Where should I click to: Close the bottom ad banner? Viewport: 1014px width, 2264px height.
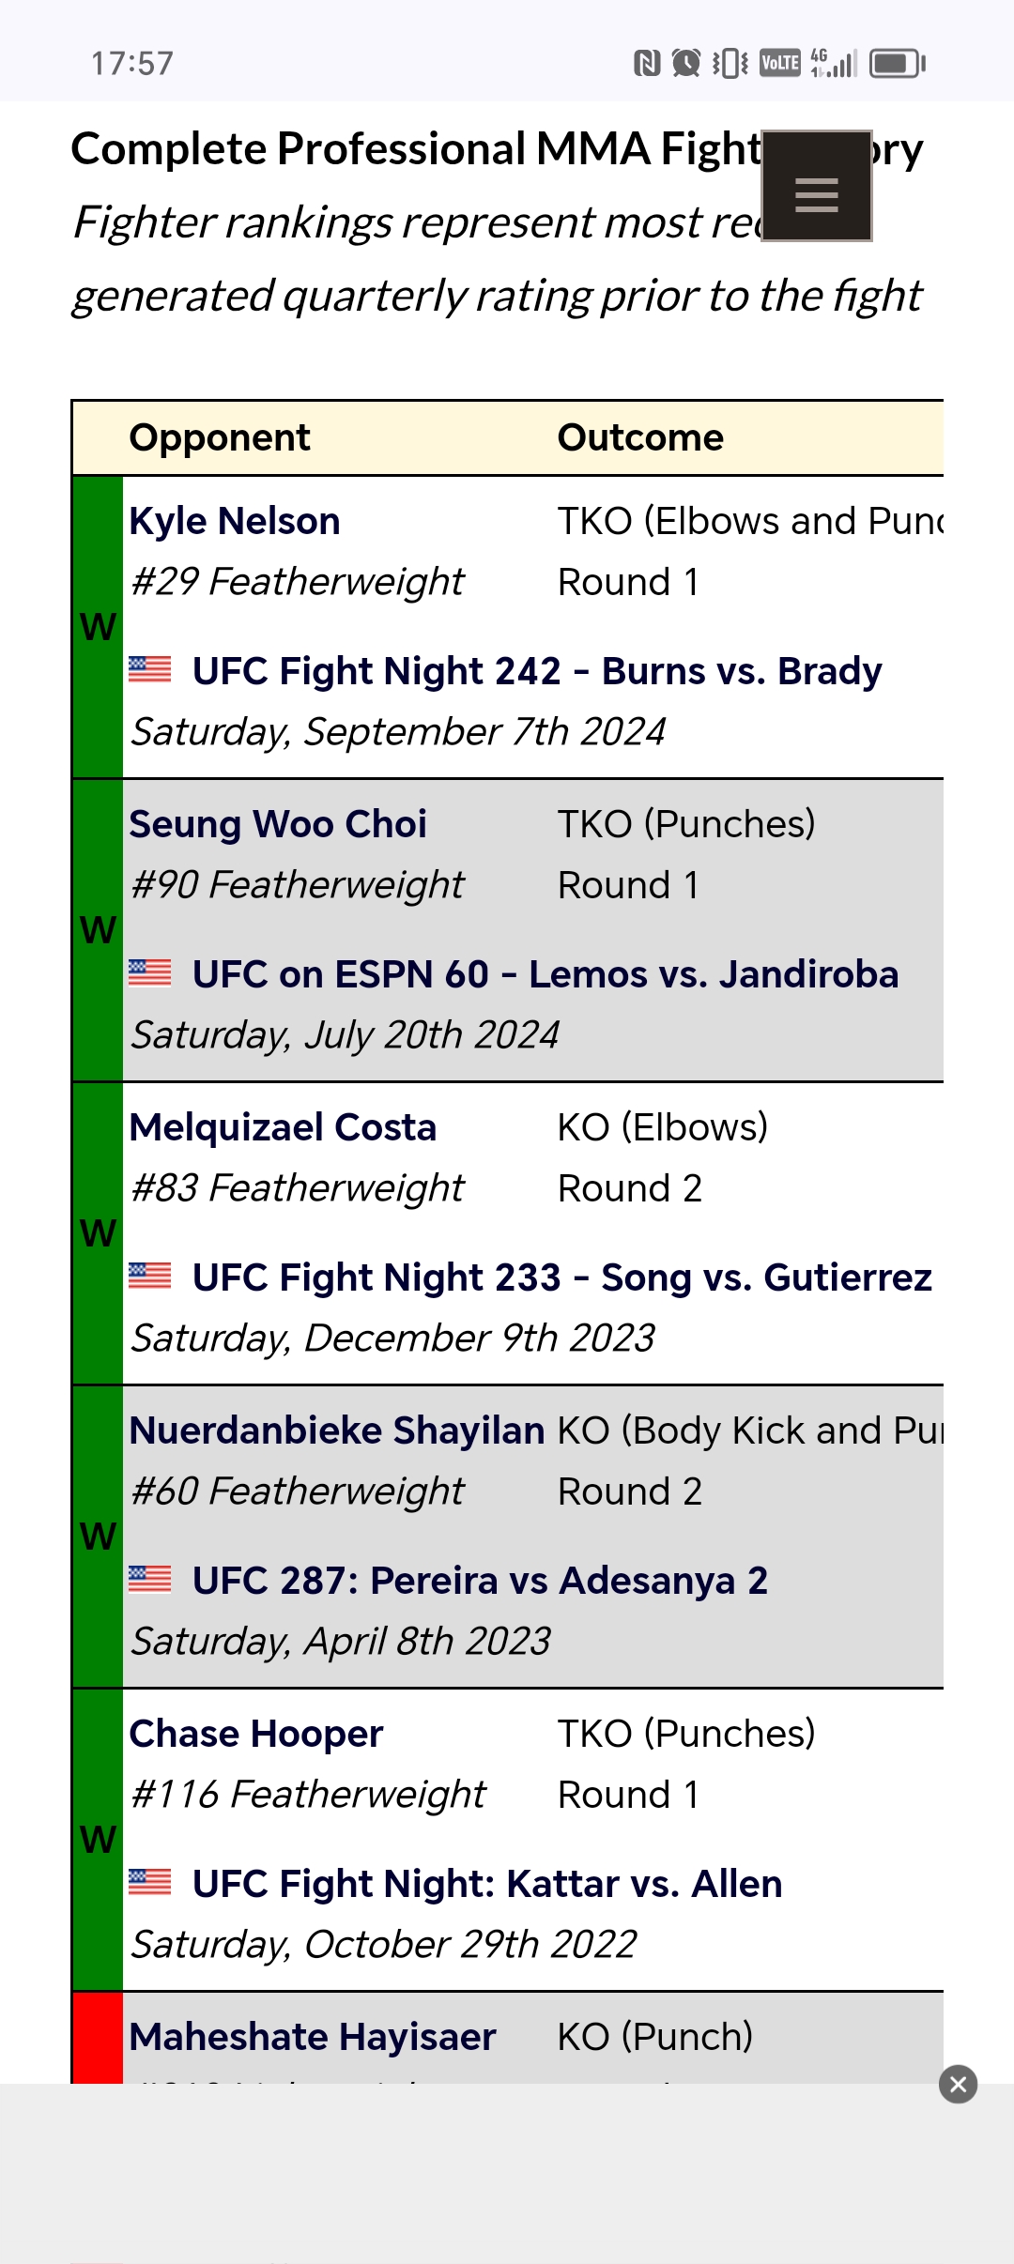[958, 2084]
